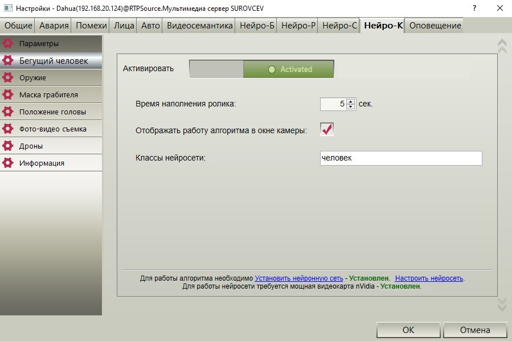
Task: Open the Установить нейронную сеть link
Action: [299, 278]
